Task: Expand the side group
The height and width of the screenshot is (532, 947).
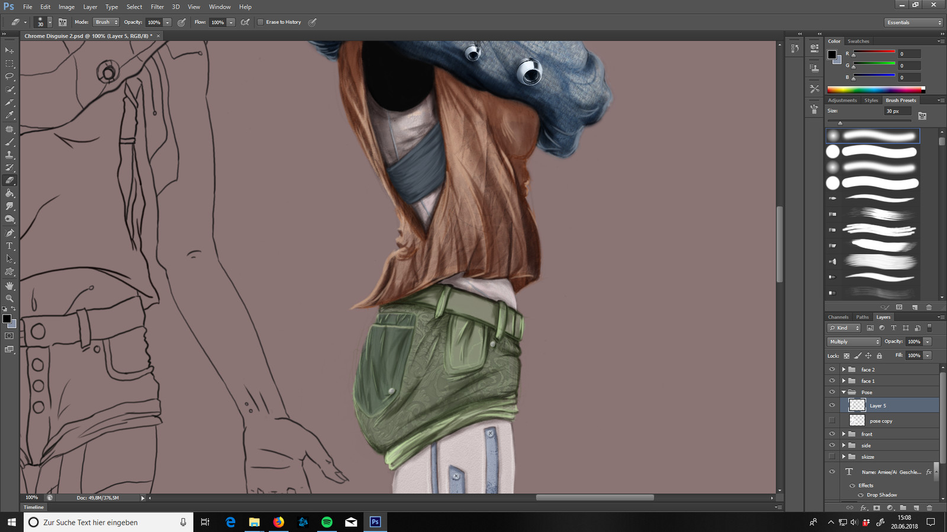Action: click(843, 445)
